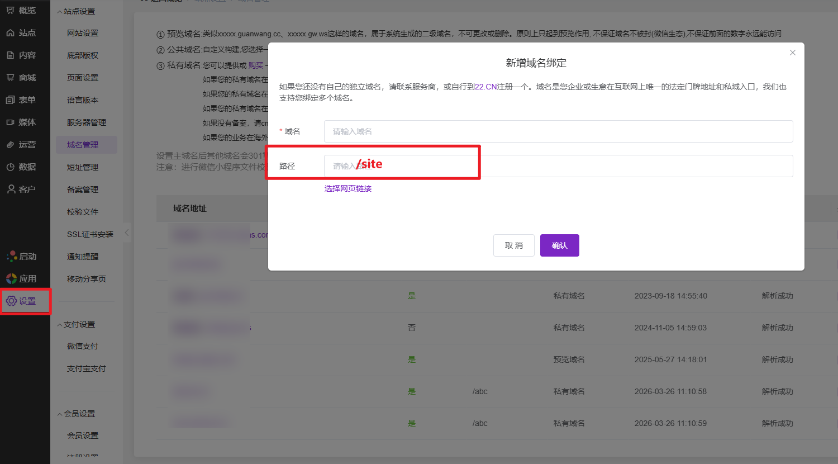Collapse the 支付设置 section
Screen dimensions: 838x464
(x=60, y=325)
